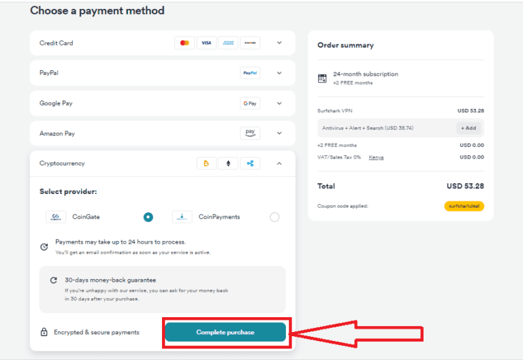
Task: Open the Amazon Pay payment method
Action: tap(279, 133)
